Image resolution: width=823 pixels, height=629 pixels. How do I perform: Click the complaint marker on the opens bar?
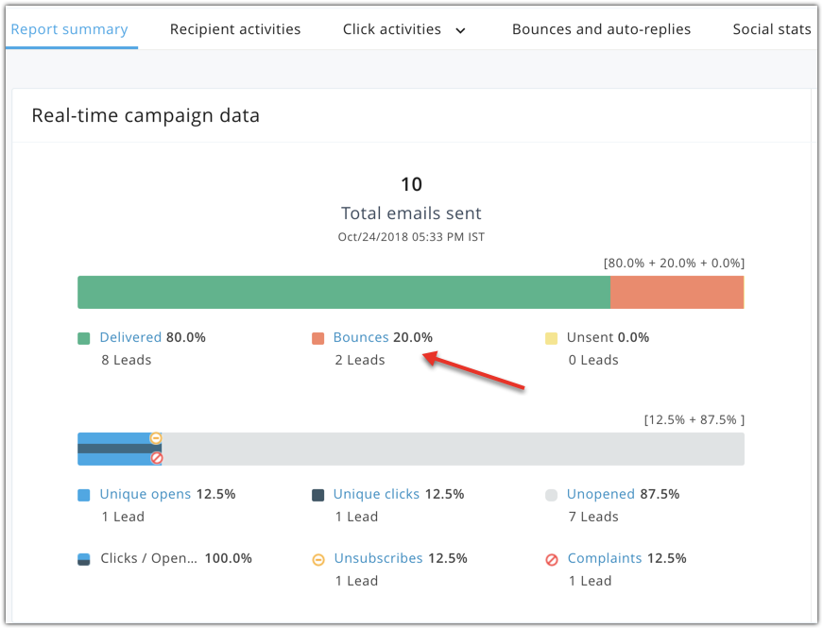(157, 458)
